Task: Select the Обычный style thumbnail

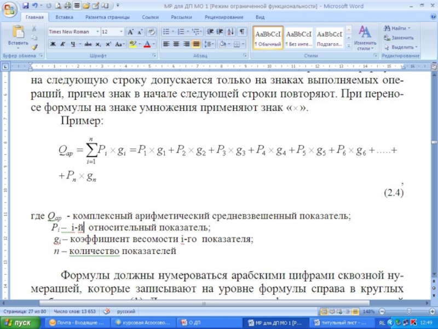Action: 269,37
